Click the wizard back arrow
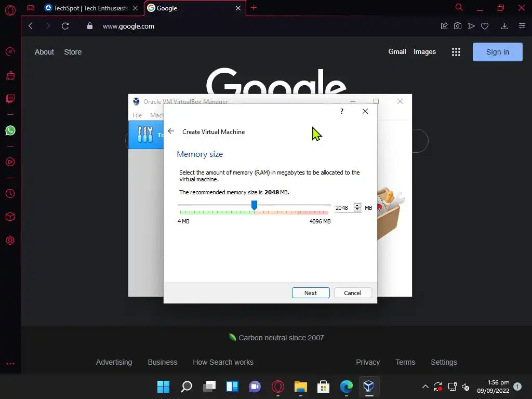This screenshot has width=532, height=399. 170,131
